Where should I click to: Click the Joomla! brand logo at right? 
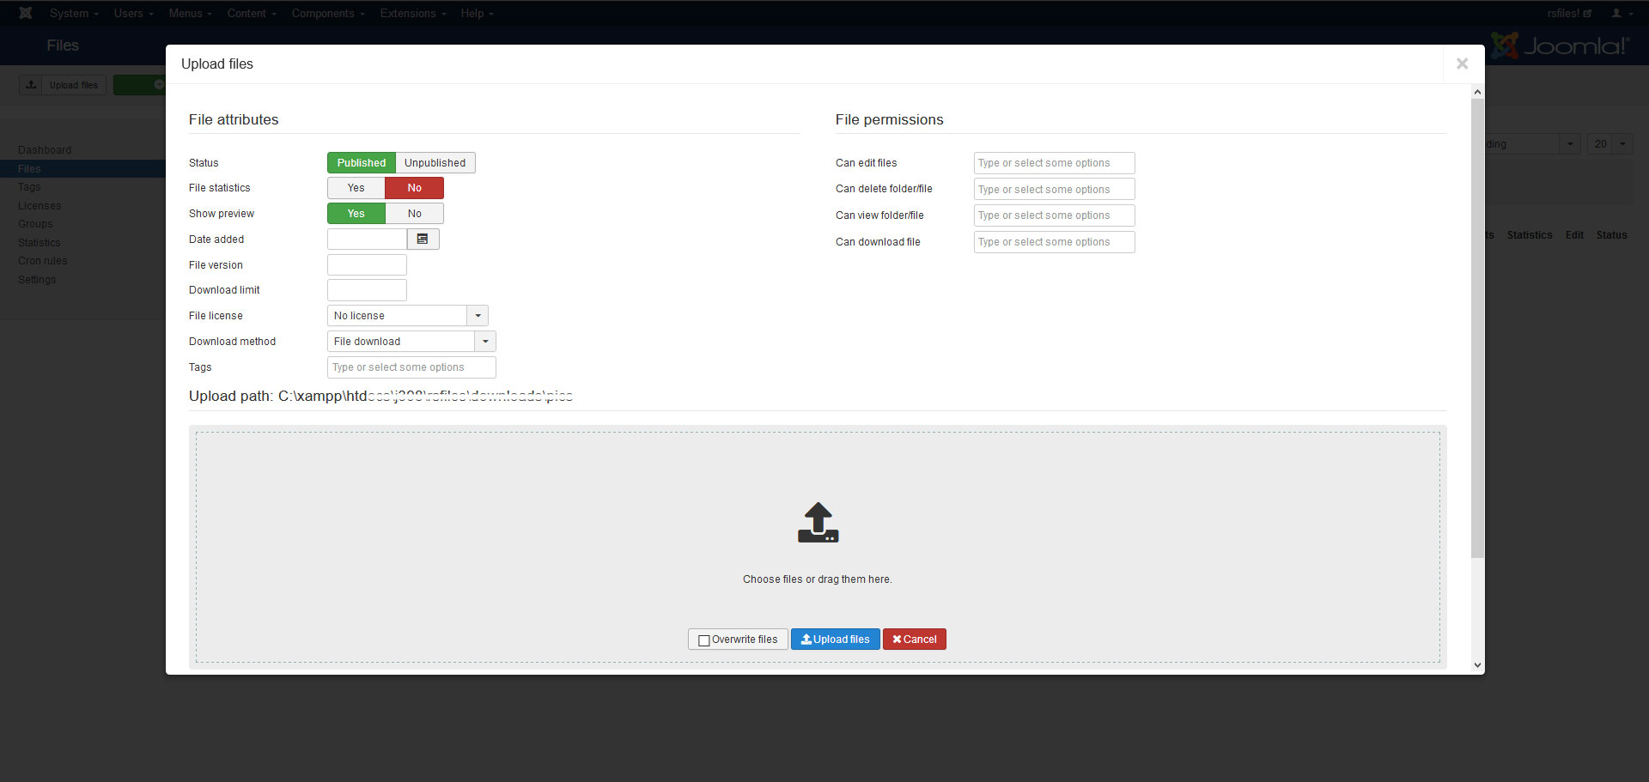point(1560,45)
